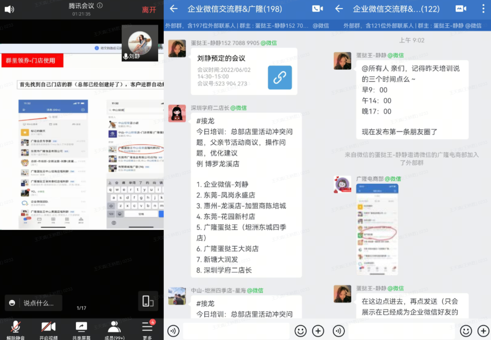Image resolution: width=491 pixels, height=340 pixels.
Task: Tap the #接龙 list message from 深圳学府二店长
Action: (x=246, y=195)
